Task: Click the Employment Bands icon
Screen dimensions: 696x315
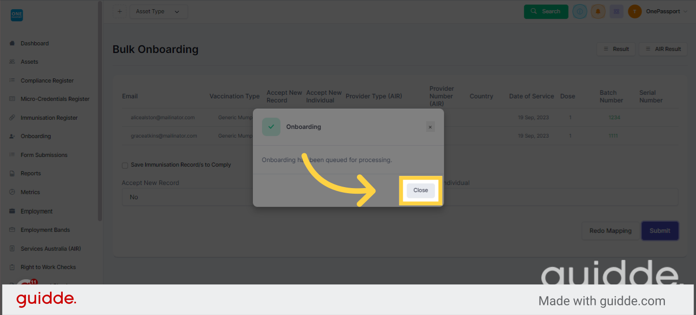Action: point(12,230)
